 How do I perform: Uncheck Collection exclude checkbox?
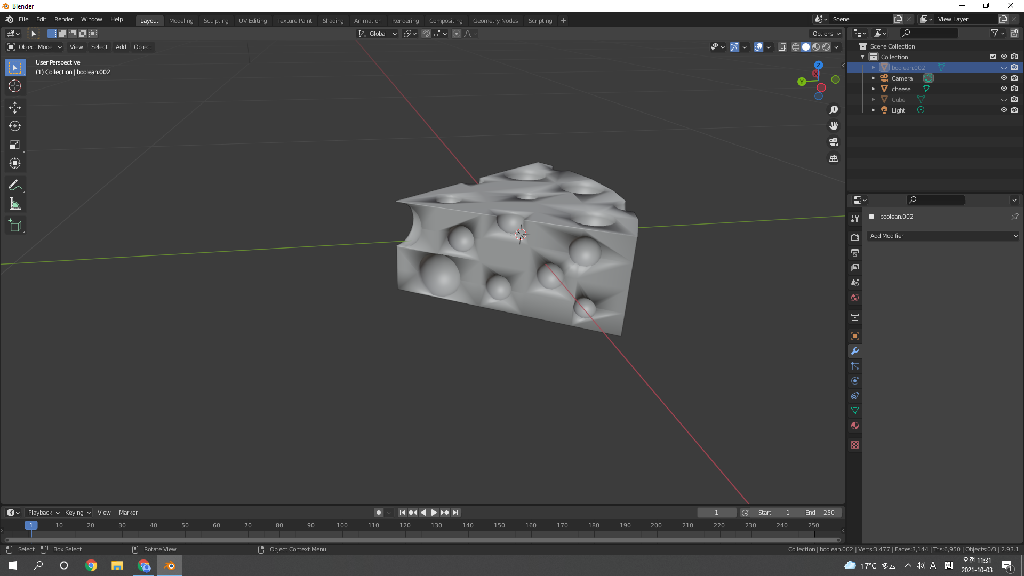click(x=993, y=57)
